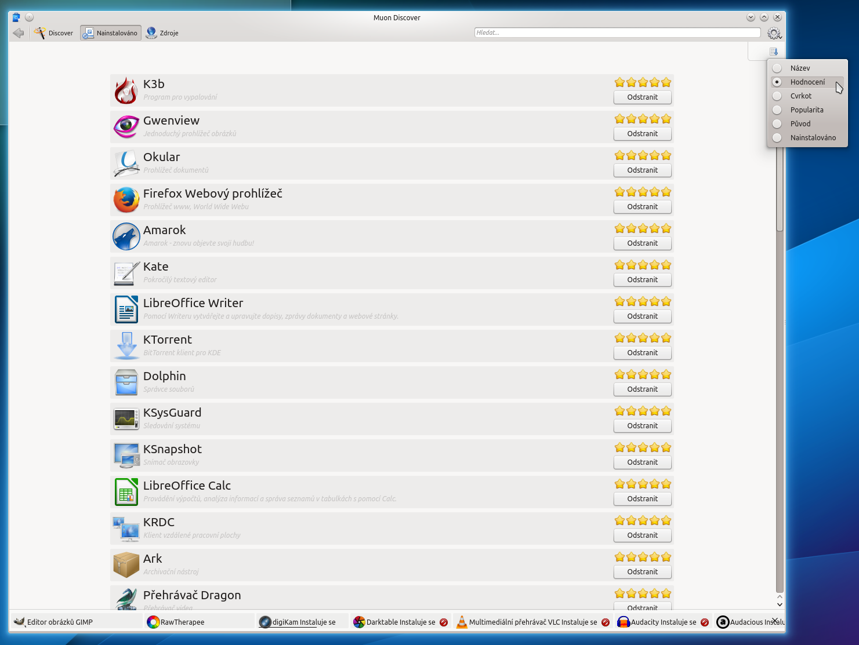Select the Popularita sort option
The width and height of the screenshot is (859, 645).
coord(807,110)
